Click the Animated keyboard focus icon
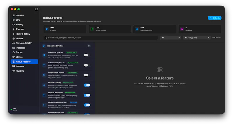This screenshot has width=233, height=125. coord(44,105)
